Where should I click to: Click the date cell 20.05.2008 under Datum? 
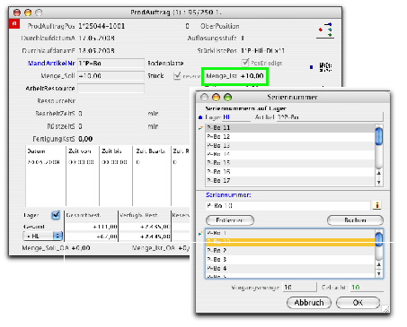tap(43, 162)
